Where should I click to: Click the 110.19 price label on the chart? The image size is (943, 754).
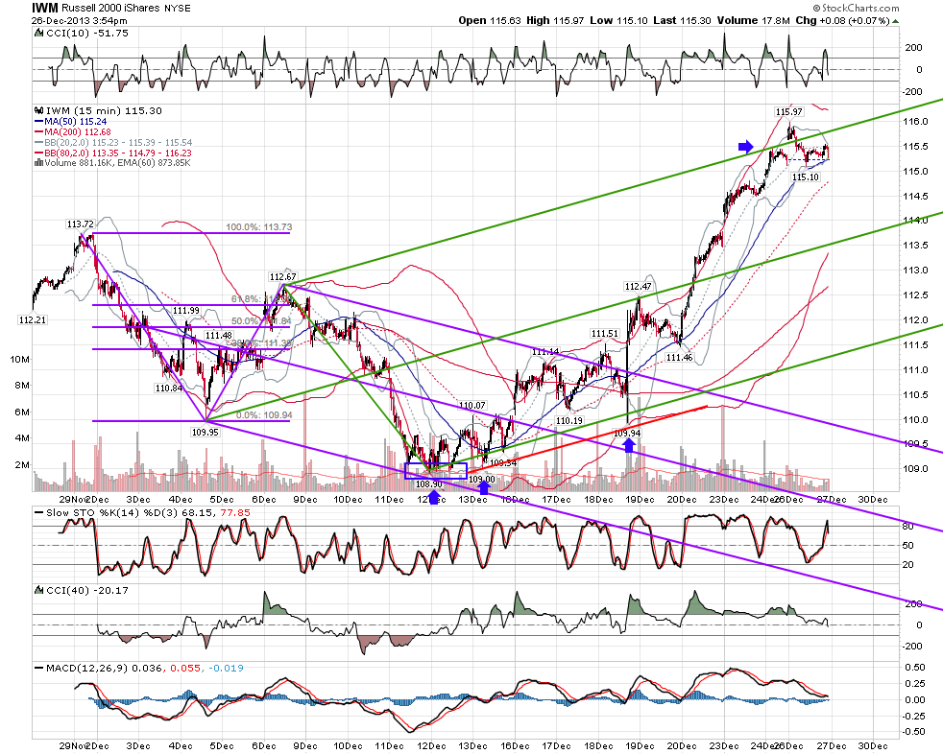(x=568, y=420)
